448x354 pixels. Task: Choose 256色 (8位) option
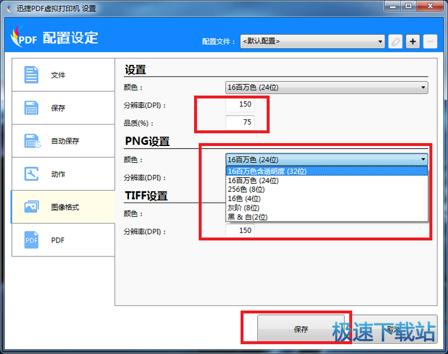327,190
